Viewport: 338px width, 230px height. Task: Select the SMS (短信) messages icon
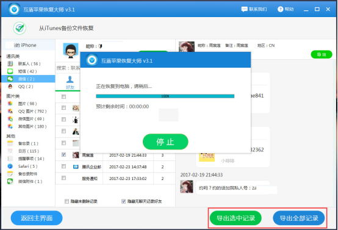click(x=10, y=71)
